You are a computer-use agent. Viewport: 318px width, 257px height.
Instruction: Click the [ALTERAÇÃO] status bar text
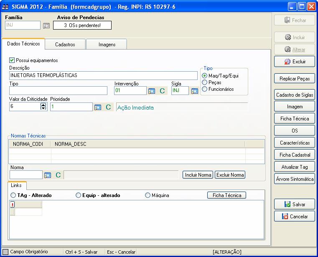tap(227, 252)
